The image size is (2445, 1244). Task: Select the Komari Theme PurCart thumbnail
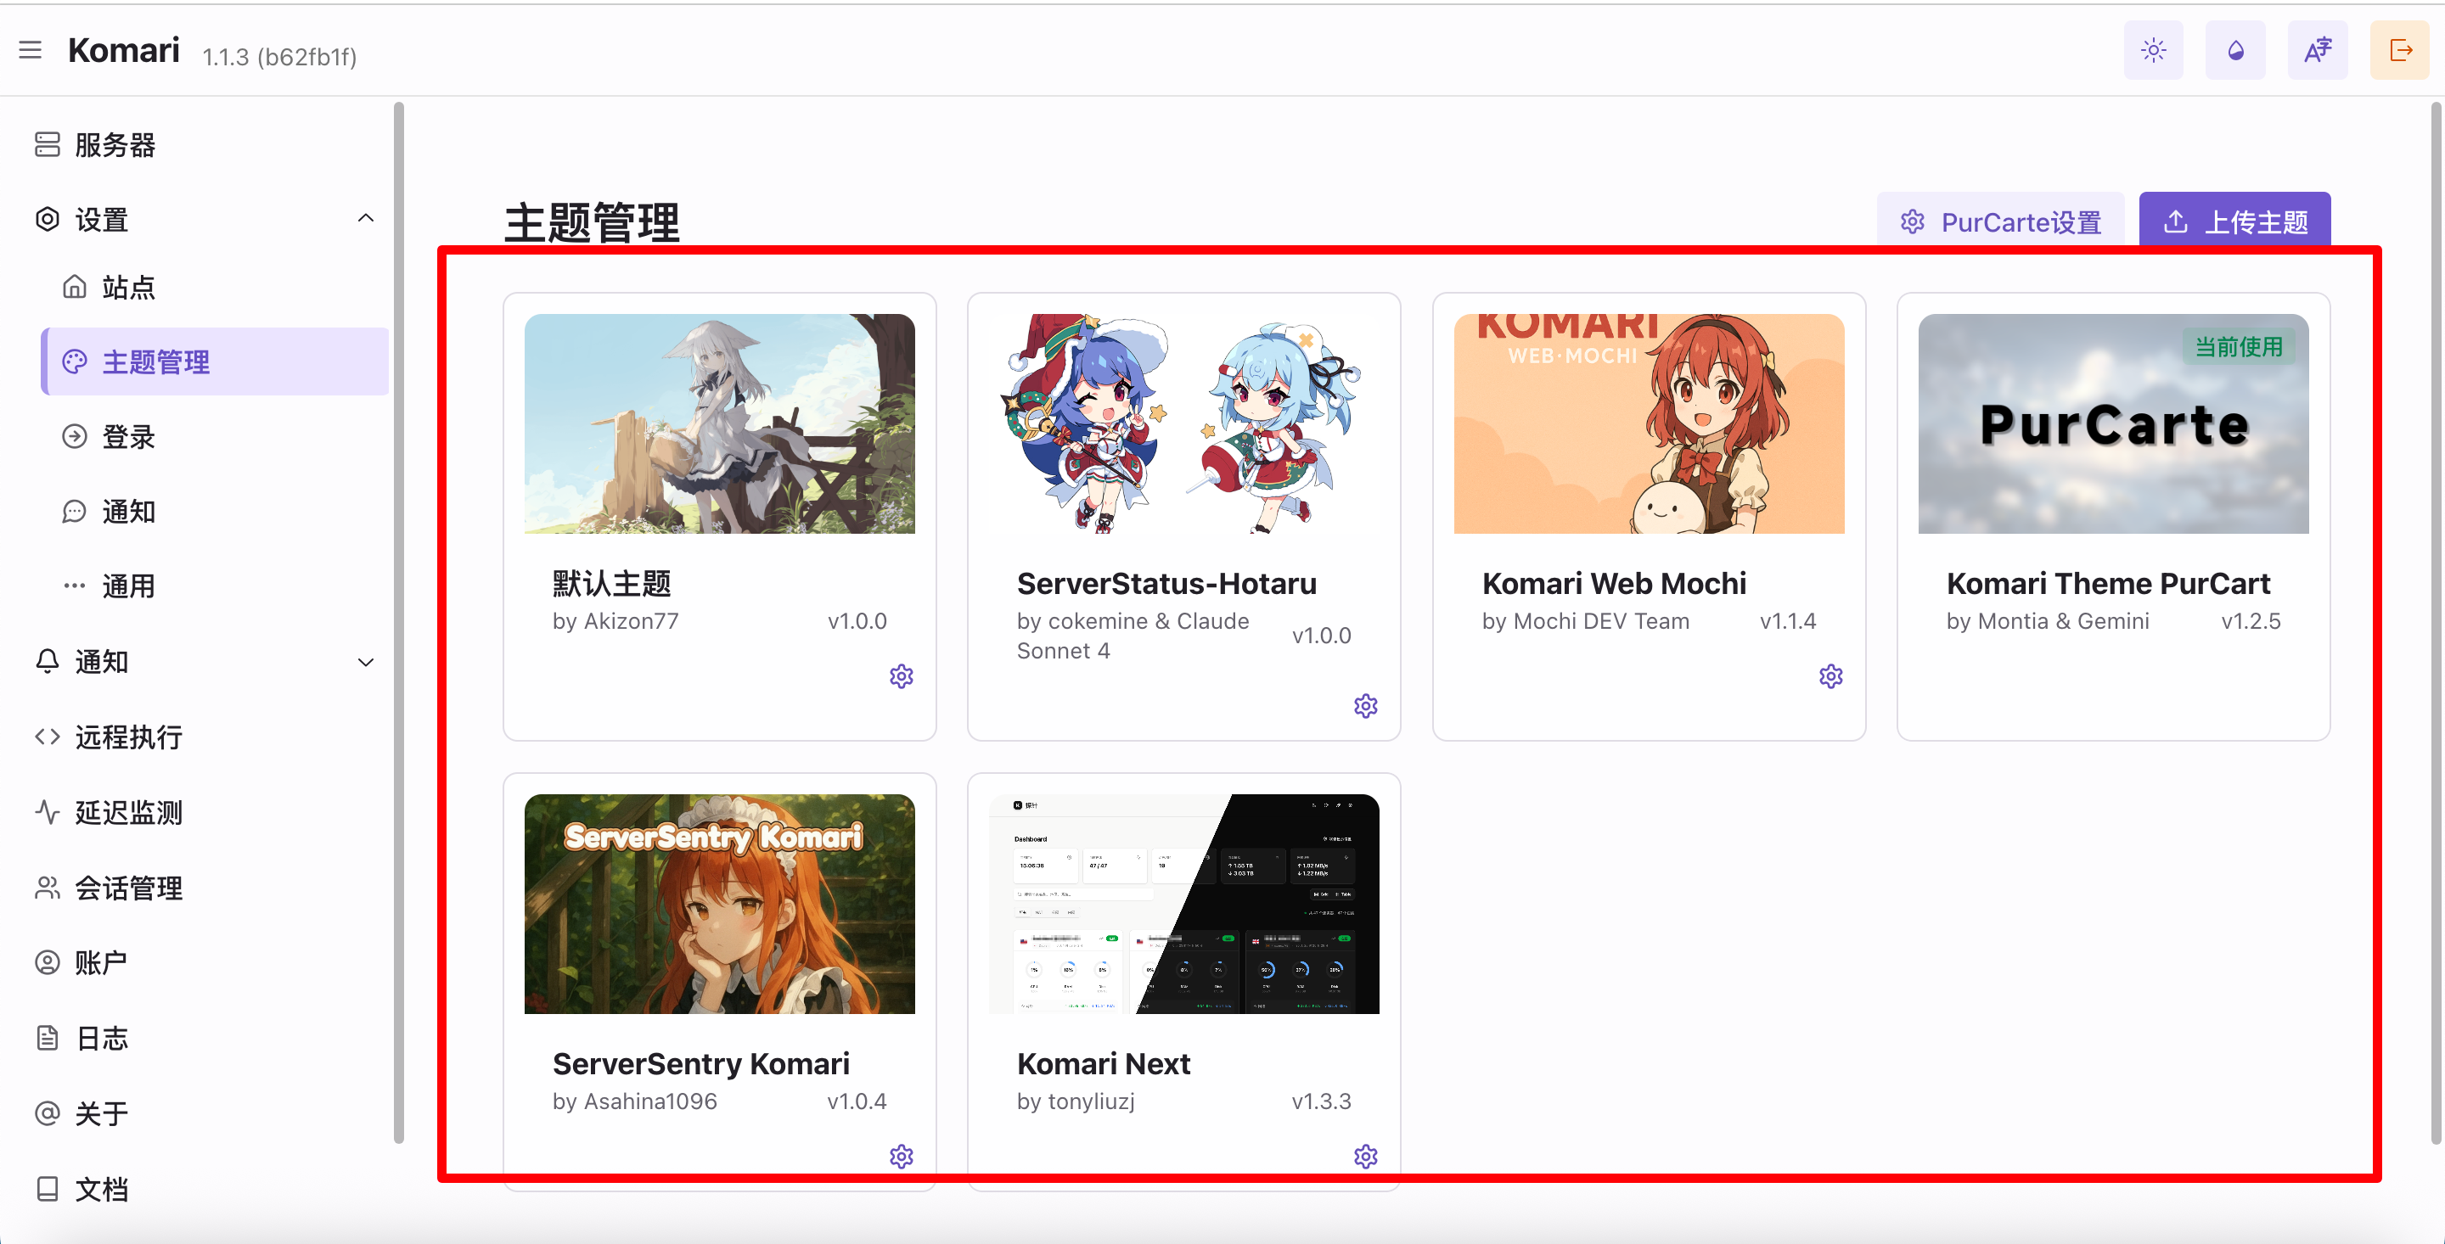coord(2112,424)
